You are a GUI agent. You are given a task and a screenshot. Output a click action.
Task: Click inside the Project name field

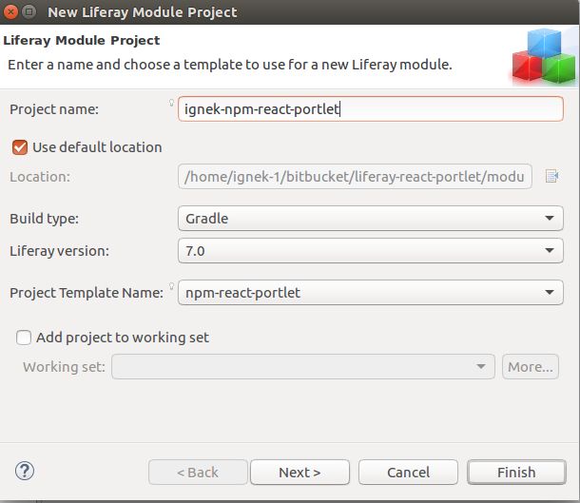click(371, 108)
